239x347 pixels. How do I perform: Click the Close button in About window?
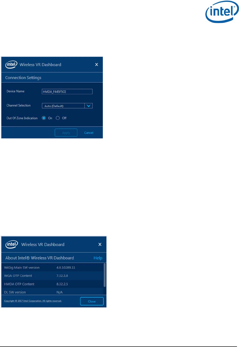coord(92,301)
